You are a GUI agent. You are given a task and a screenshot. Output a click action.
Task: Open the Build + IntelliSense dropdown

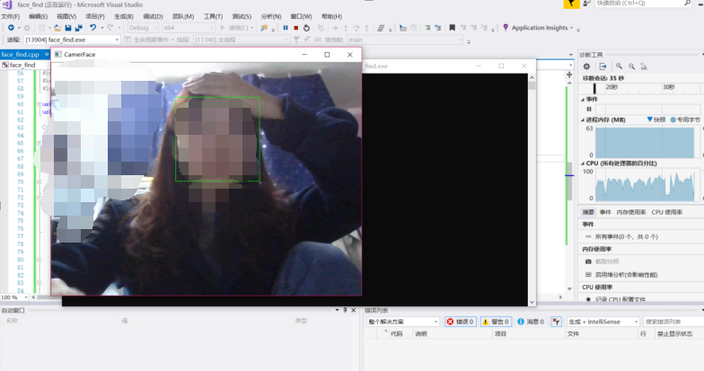pos(603,322)
